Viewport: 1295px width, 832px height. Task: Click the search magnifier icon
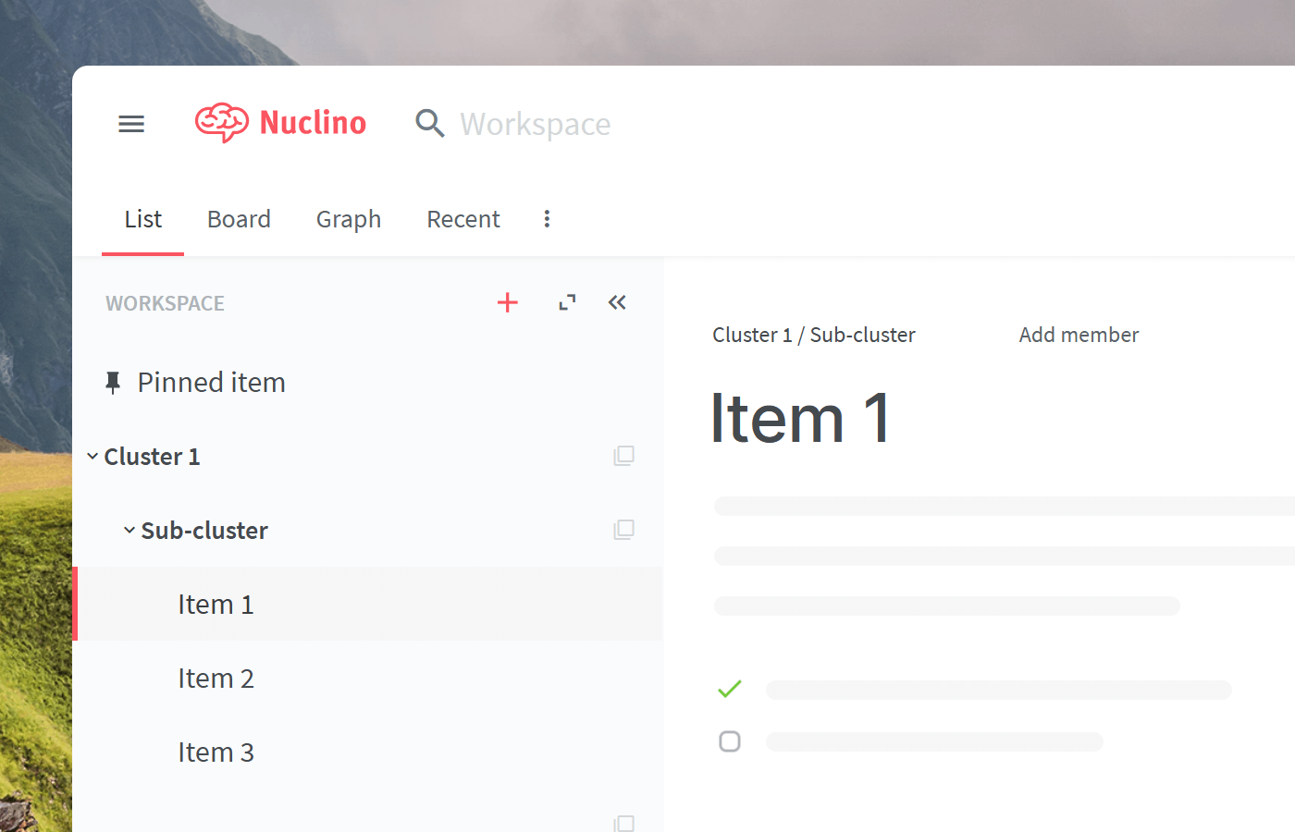429,123
